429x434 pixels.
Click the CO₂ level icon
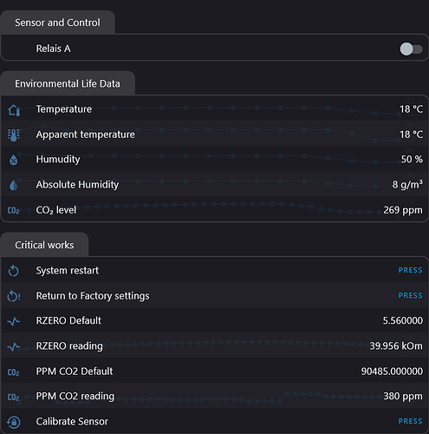coord(14,210)
